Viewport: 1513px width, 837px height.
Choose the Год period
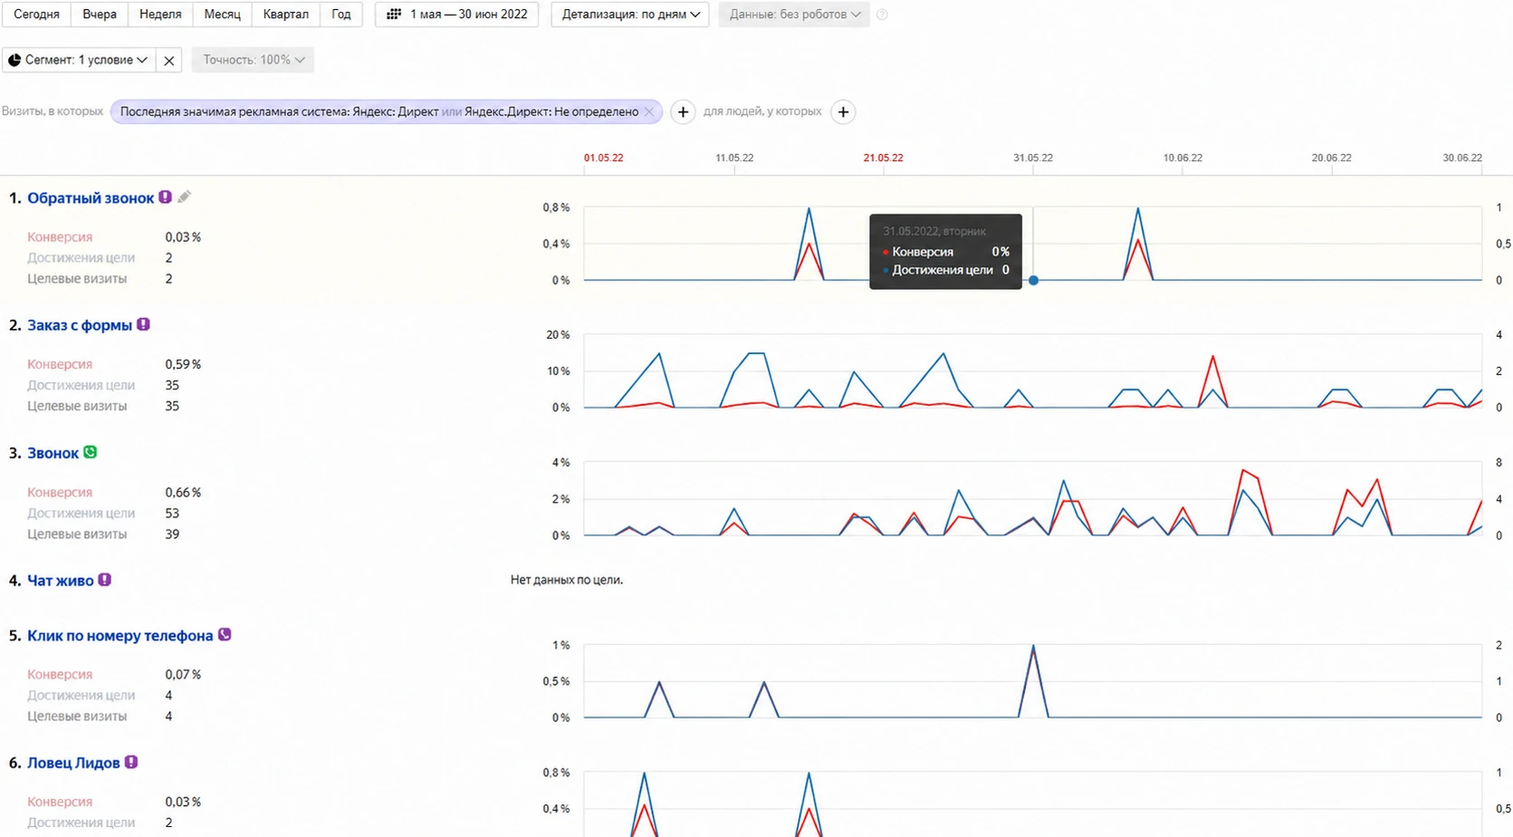[x=341, y=14]
